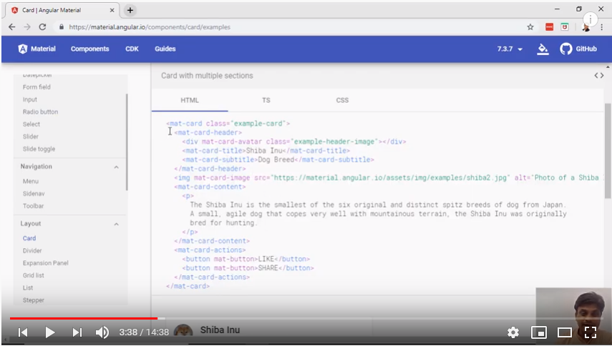The image size is (612, 346).
Task: Collapse the Layout section
Action: point(117,224)
